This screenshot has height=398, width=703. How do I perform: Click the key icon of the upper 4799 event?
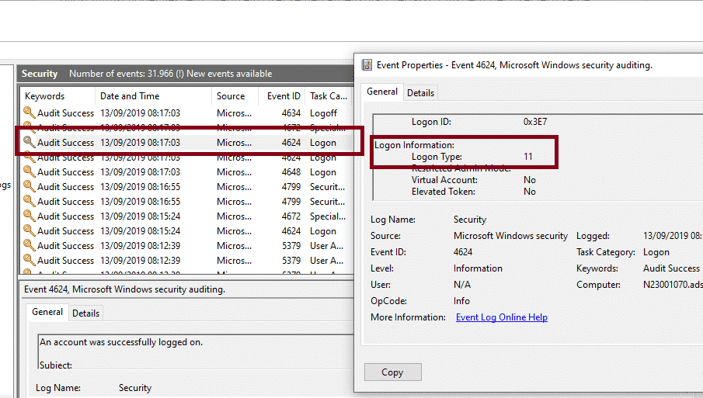pos(30,187)
